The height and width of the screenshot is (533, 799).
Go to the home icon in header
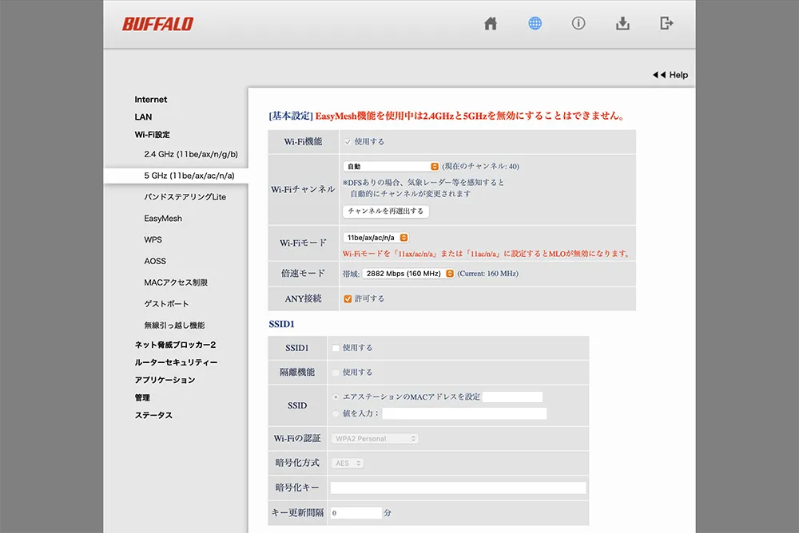pos(491,23)
